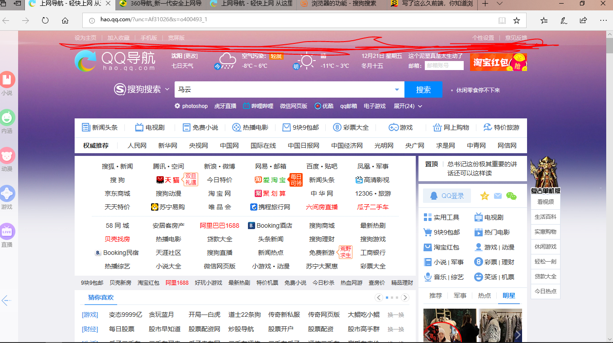
Task: Refresh the page
Action: [45, 20]
